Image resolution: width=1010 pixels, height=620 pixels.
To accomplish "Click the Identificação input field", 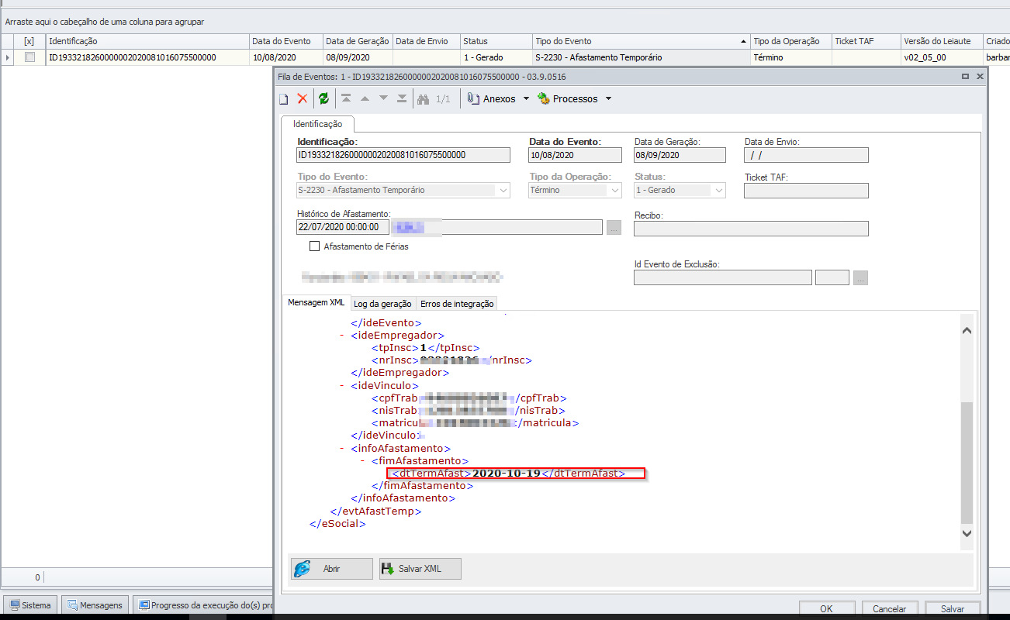I will [403, 155].
